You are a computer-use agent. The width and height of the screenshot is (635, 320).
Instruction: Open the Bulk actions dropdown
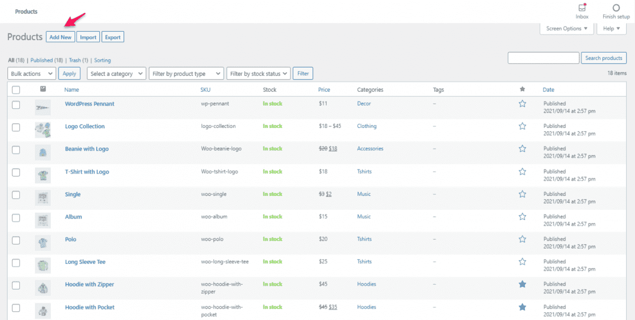click(x=32, y=73)
